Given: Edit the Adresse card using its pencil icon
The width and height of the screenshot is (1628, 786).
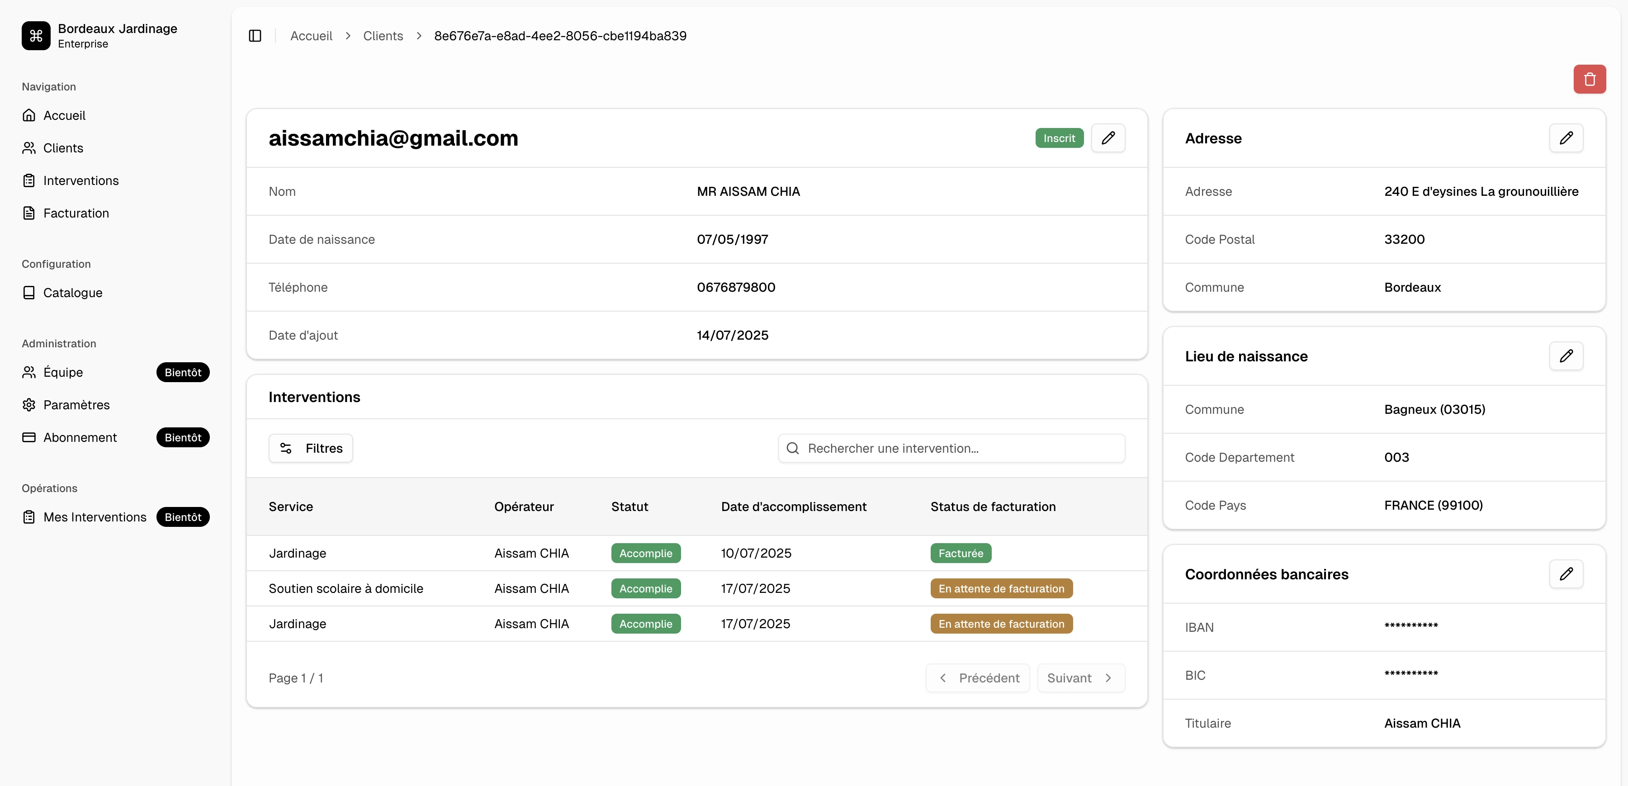Looking at the screenshot, I should click(x=1566, y=138).
